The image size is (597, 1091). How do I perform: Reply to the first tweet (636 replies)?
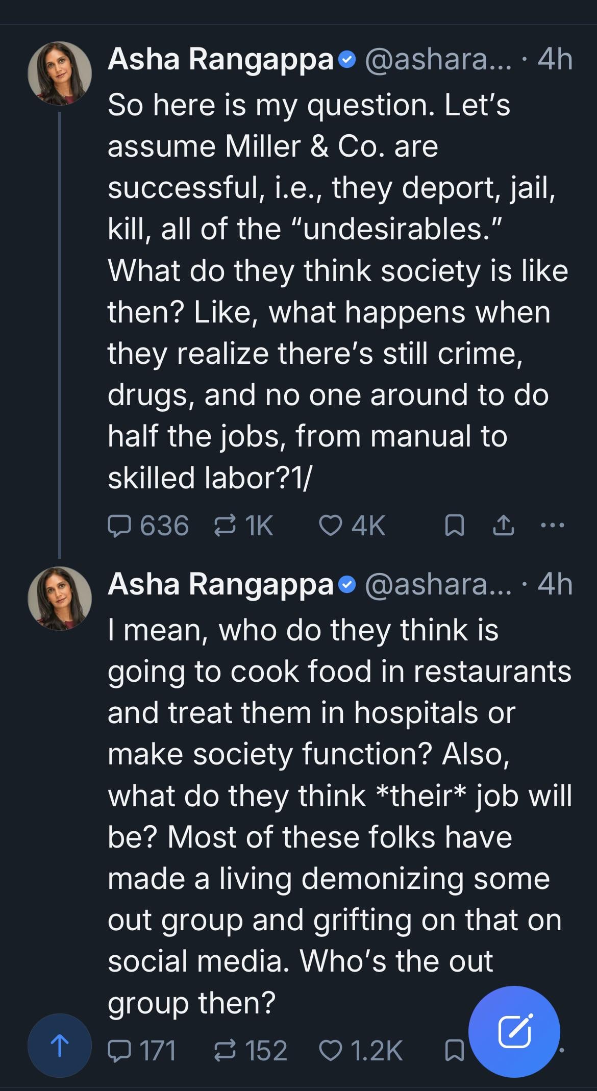[x=119, y=526]
